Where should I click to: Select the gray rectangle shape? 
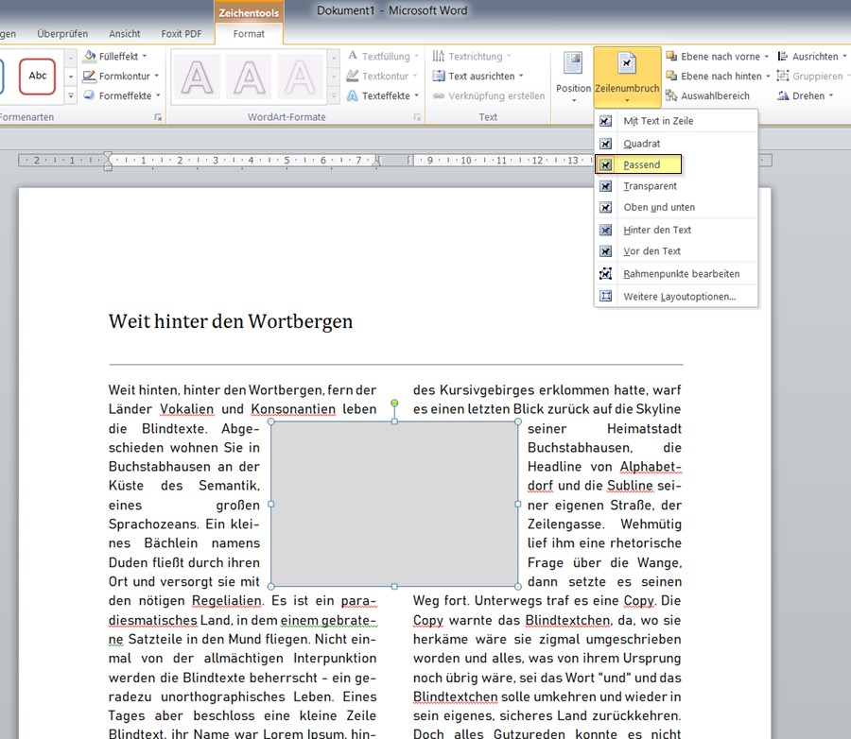point(394,504)
